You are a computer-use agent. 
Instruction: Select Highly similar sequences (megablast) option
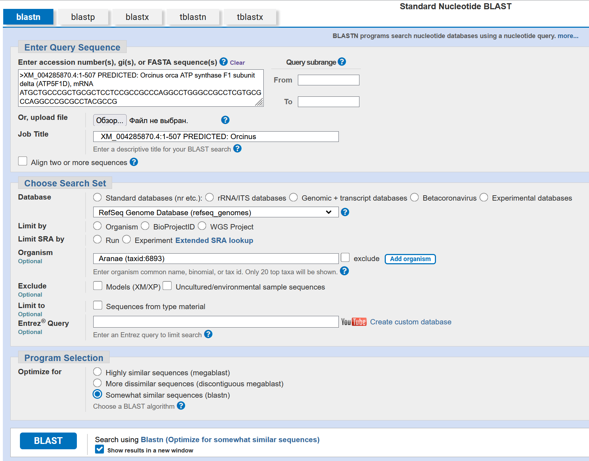coord(97,372)
